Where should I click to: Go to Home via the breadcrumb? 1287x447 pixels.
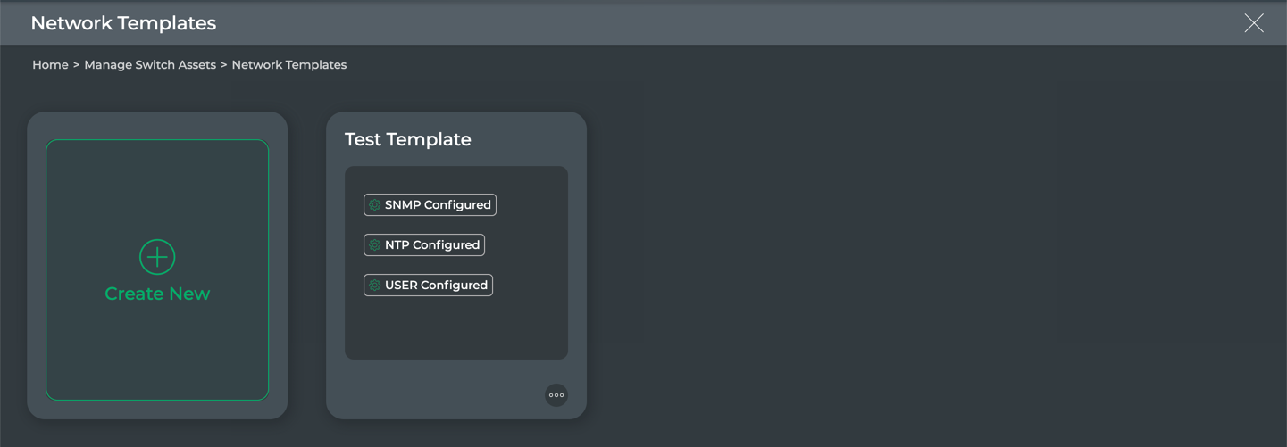[x=50, y=65]
